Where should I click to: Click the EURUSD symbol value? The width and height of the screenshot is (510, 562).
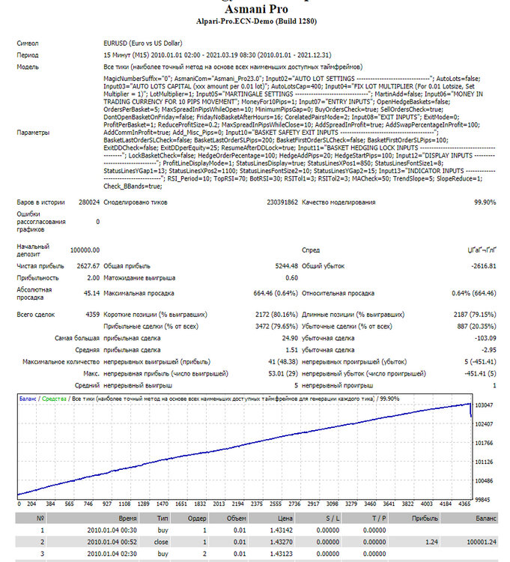coord(143,43)
